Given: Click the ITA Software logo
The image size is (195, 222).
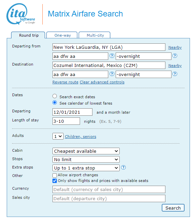Looking at the screenshot, I should (21, 14).
